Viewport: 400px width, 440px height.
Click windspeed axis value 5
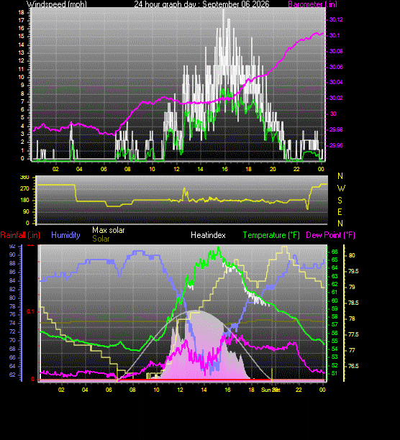[x=22, y=118]
